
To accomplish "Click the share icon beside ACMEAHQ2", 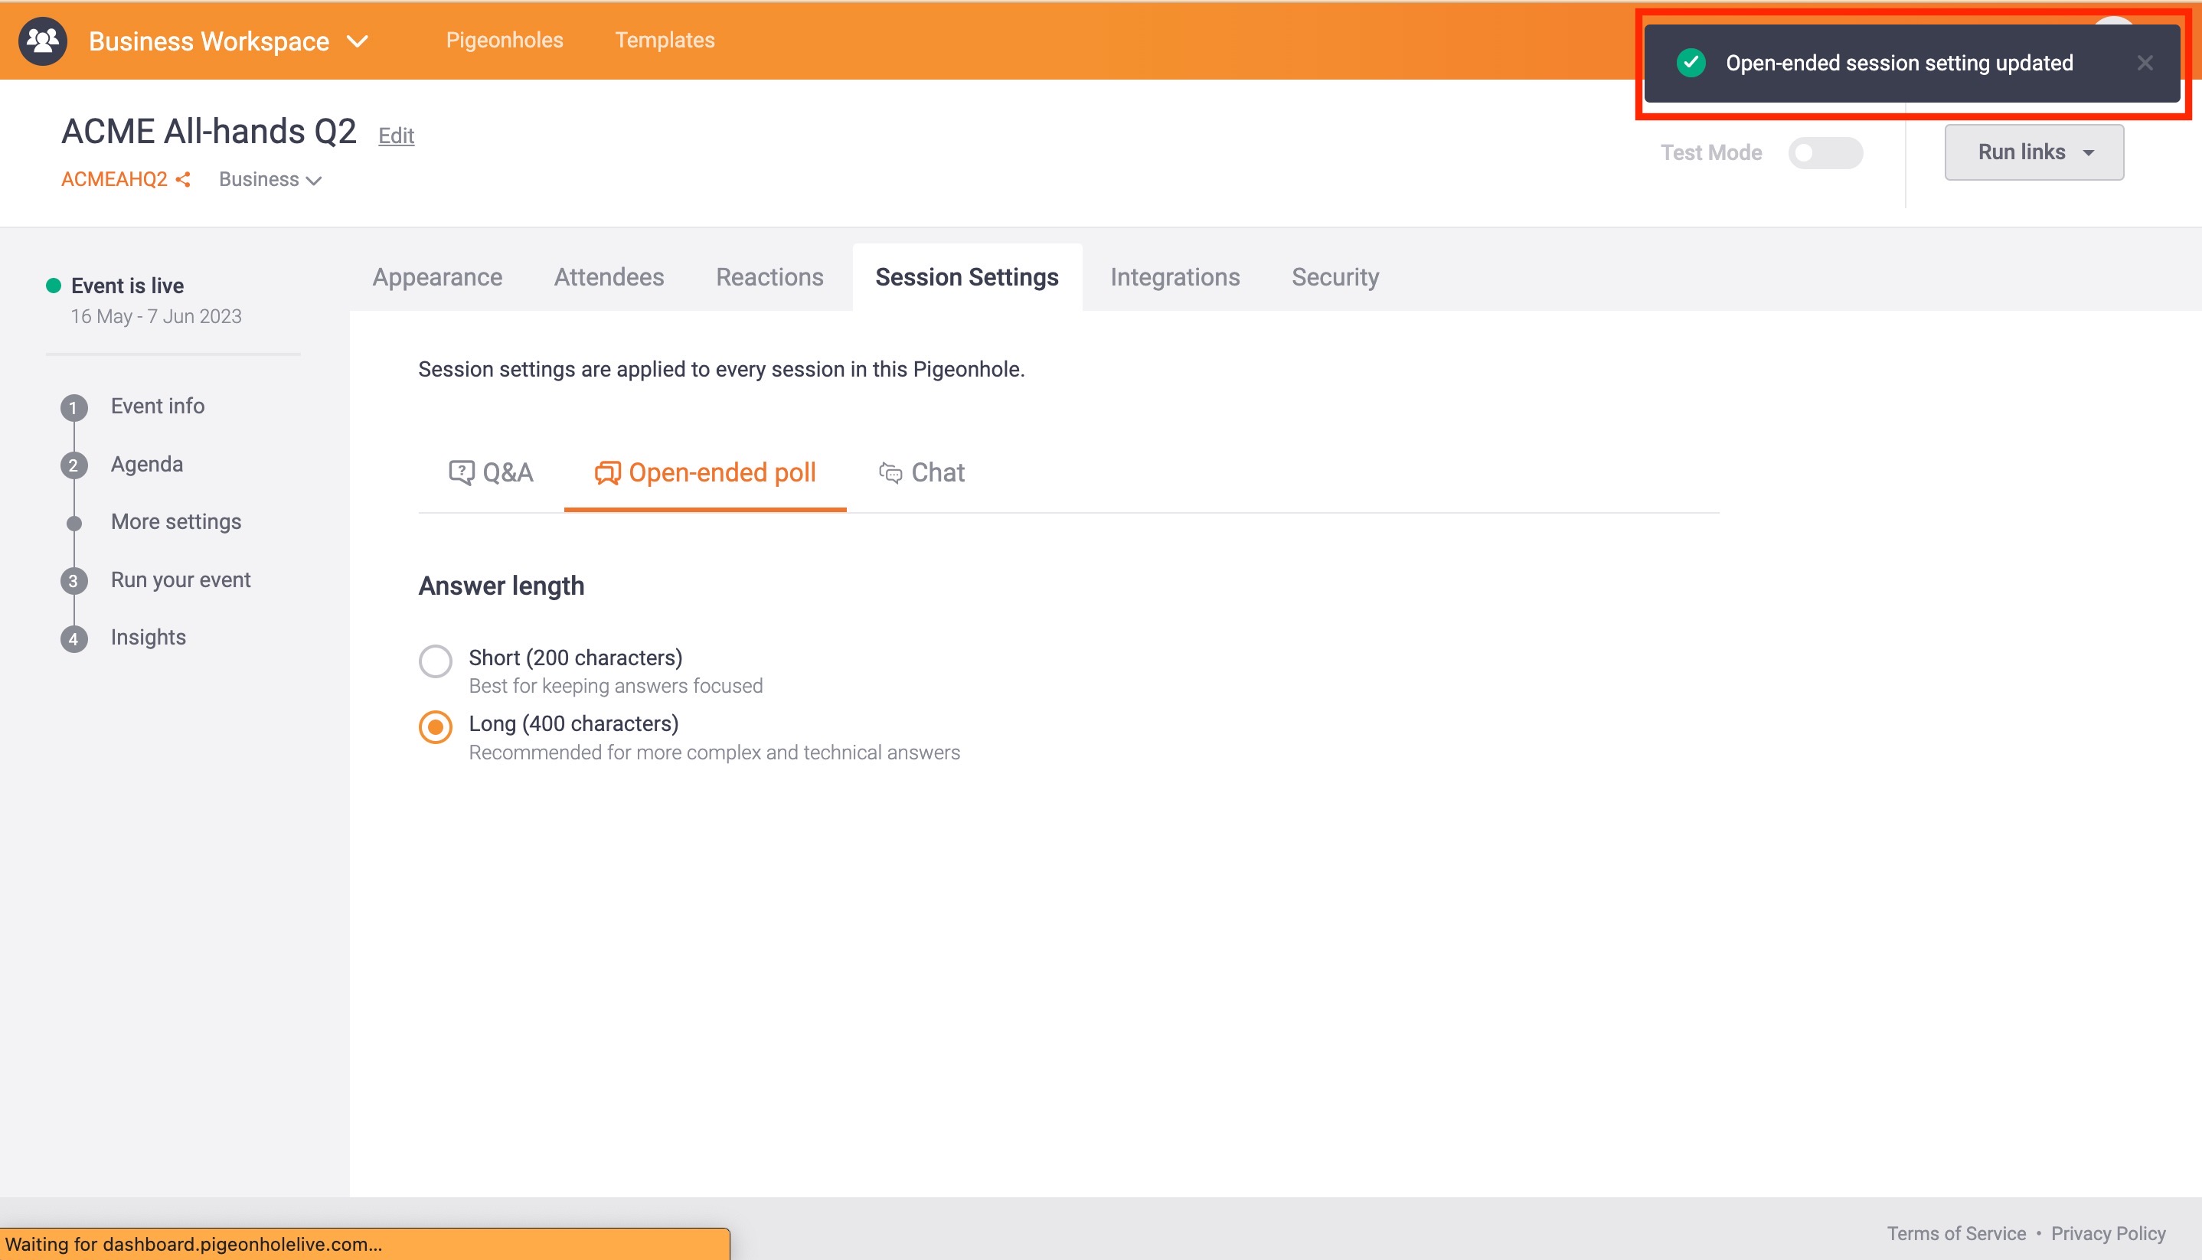I will [183, 179].
